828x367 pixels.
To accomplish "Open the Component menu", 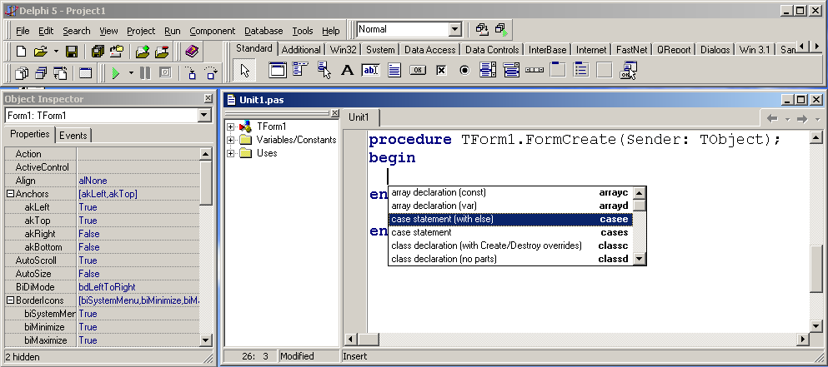I will click(213, 31).
